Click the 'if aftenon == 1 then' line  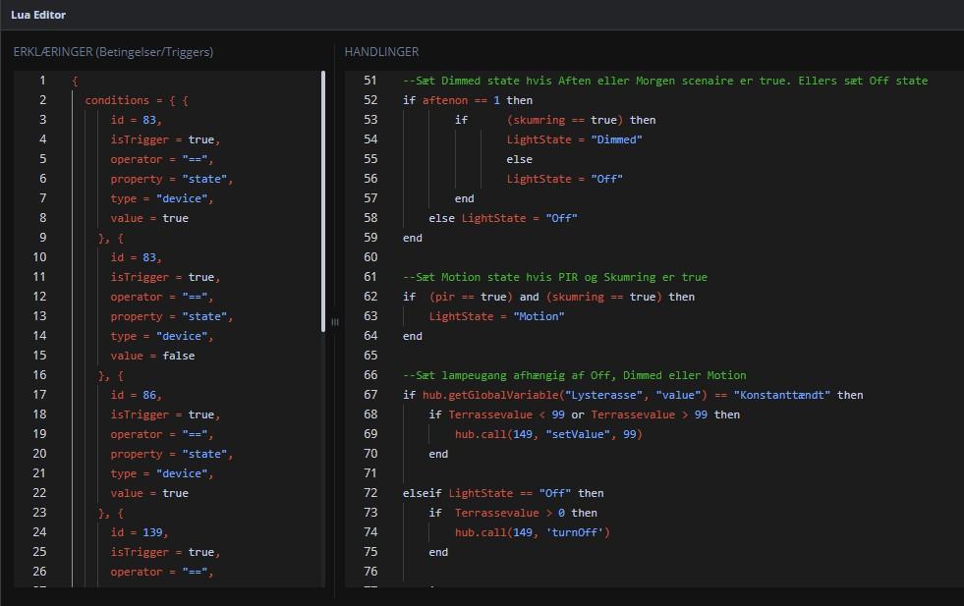tap(468, 100)
